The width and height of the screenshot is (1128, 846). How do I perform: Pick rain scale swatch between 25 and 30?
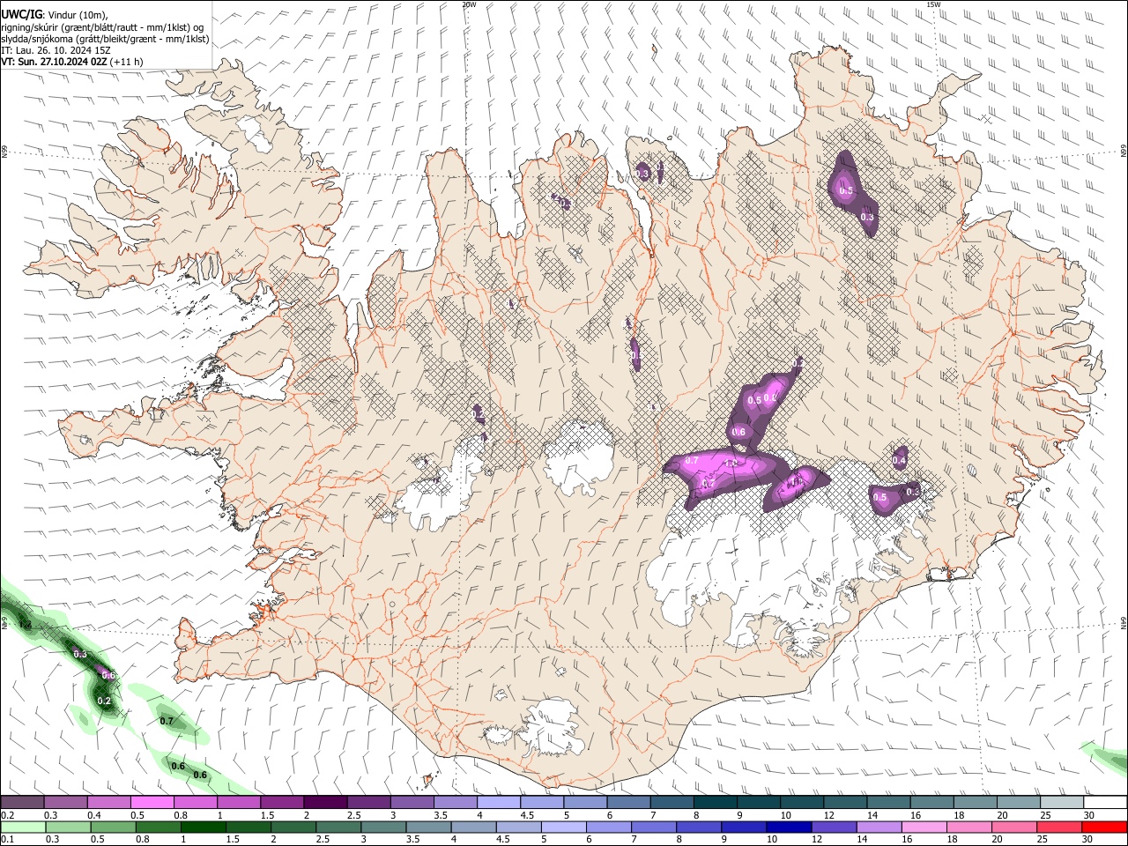pyautogui.click(x=1060, y=827)
